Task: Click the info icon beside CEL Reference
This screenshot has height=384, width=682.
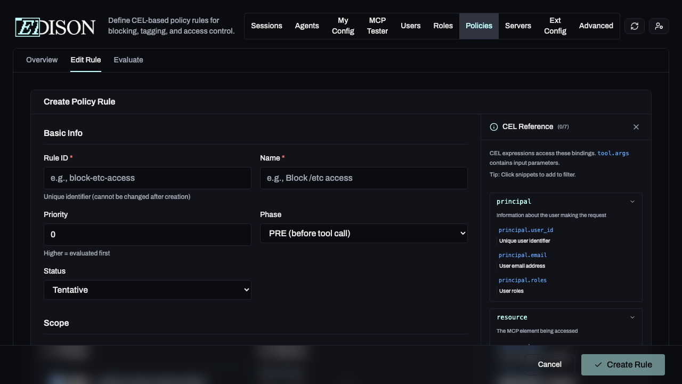Action: coord(493,126)
